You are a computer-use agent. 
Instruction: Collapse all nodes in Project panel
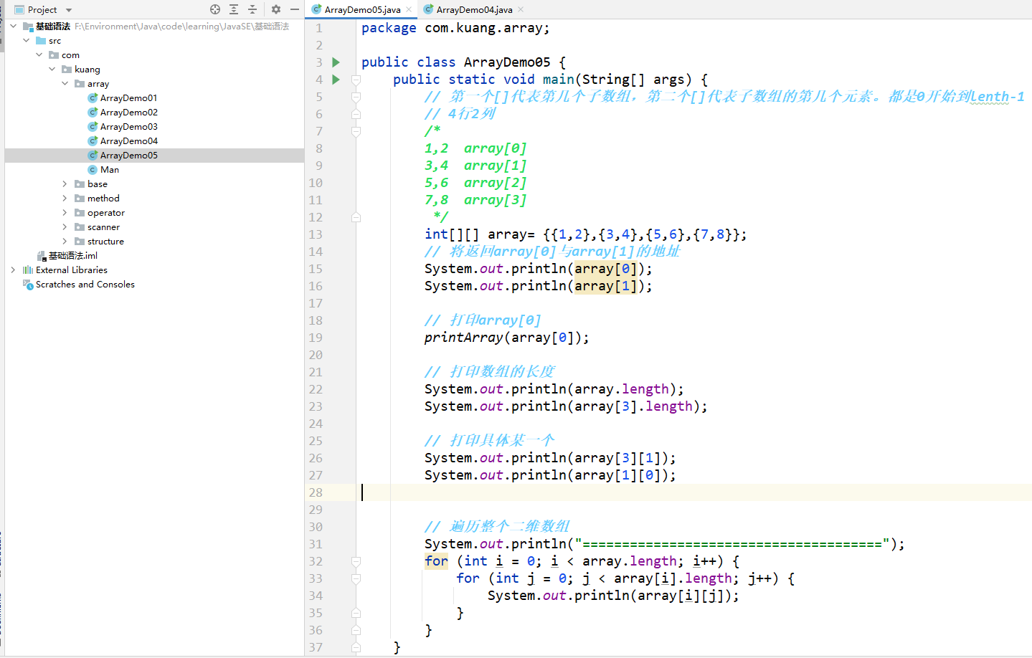point(252,9)
